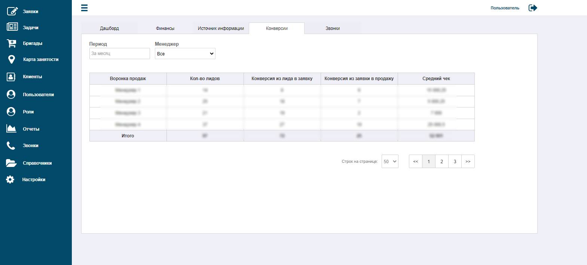Click the Отчеты chart icon

click(11, 129)
